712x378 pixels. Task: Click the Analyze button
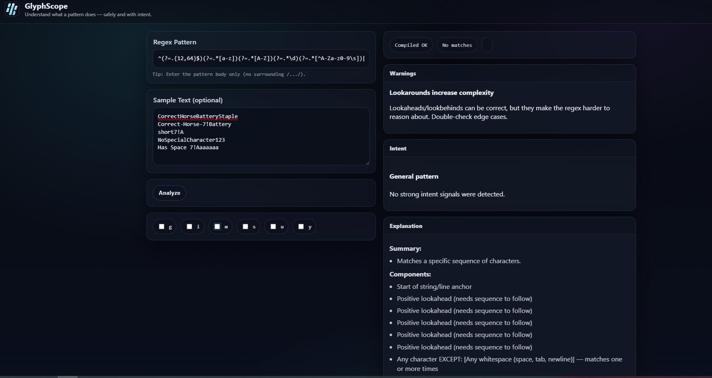click(x=169, y=193)
